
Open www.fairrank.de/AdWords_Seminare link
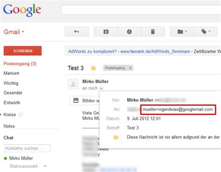155,51
